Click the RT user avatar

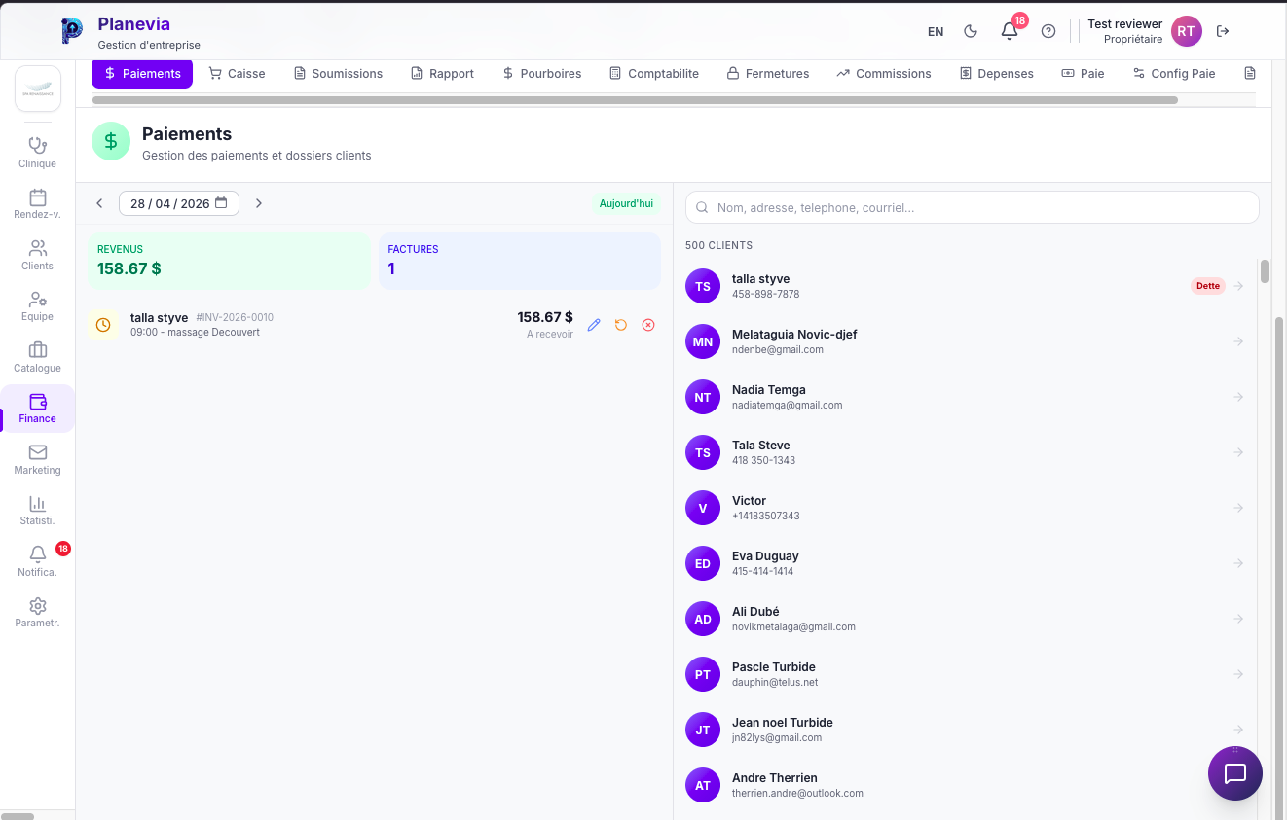[x=1186, y=31]
